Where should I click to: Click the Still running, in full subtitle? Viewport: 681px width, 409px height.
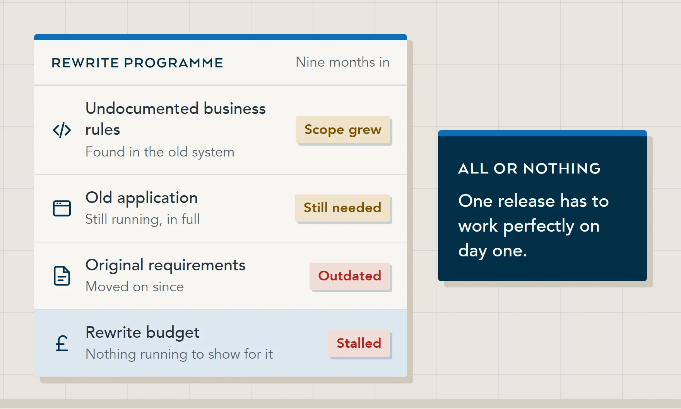pos(142,220)
